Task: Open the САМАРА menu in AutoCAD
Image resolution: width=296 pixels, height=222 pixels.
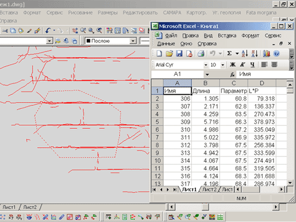Action: [x=172, y=13]
